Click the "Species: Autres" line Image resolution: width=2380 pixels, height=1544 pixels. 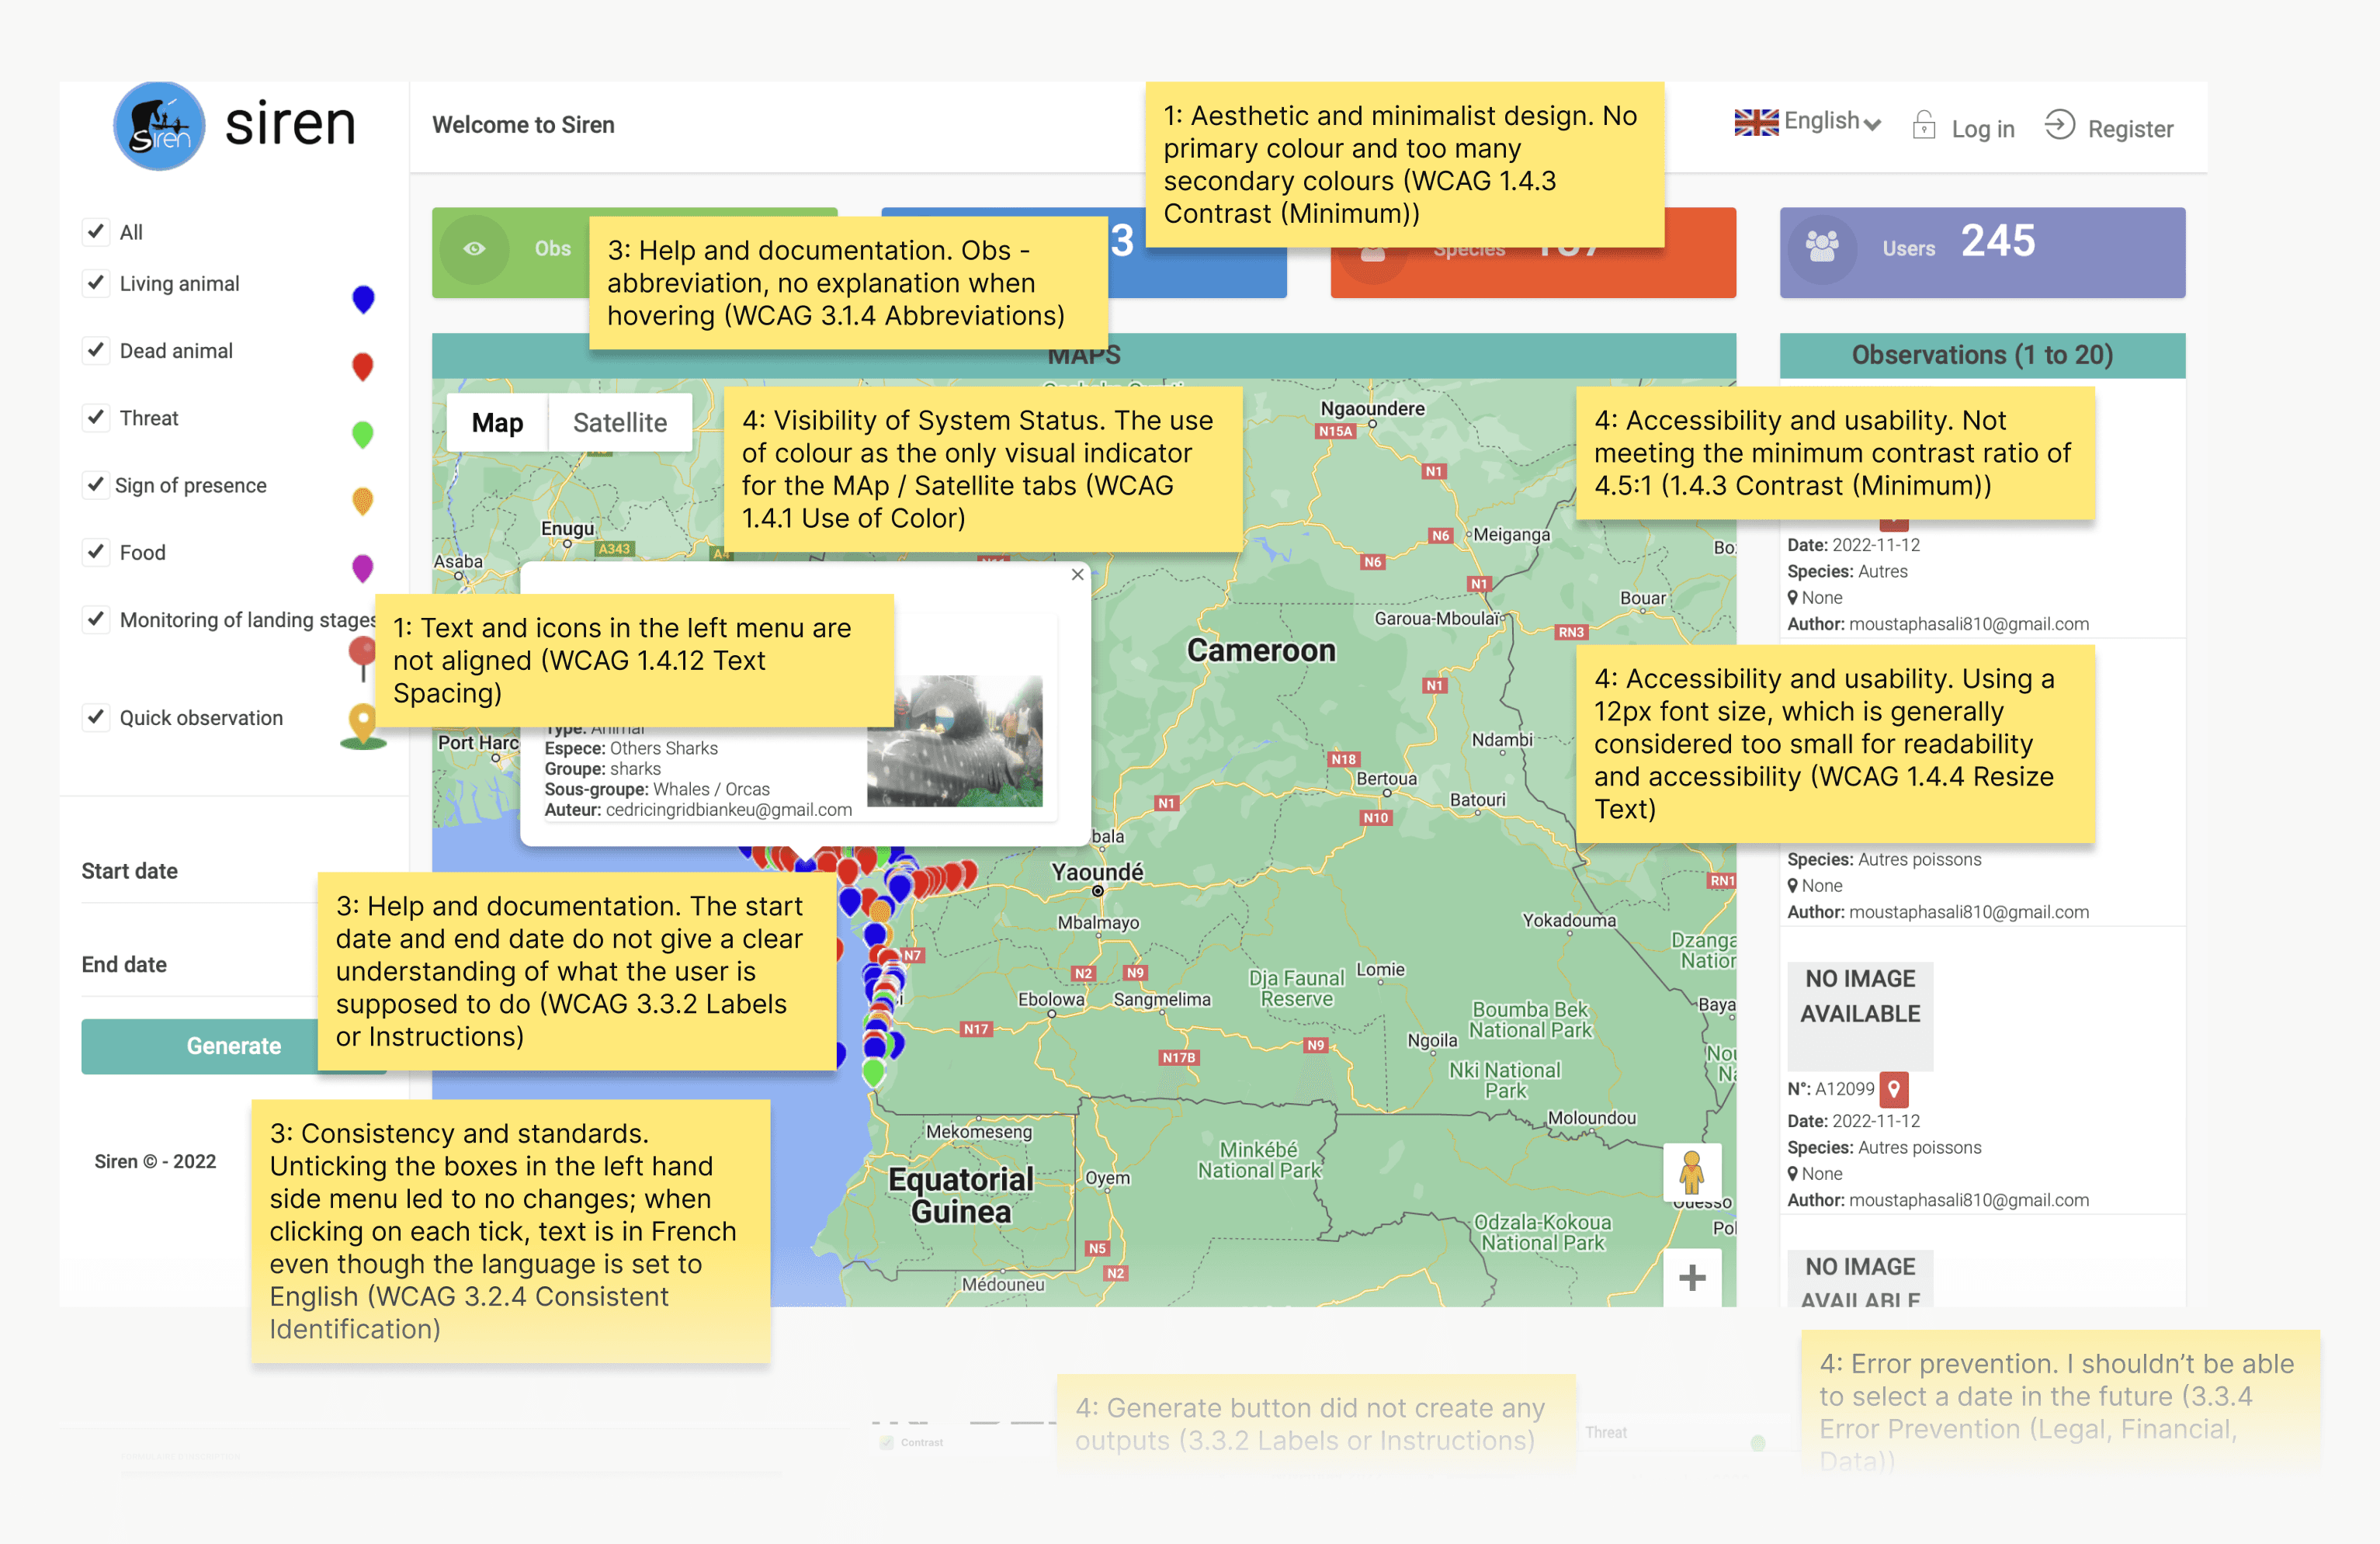(1847, 571)
